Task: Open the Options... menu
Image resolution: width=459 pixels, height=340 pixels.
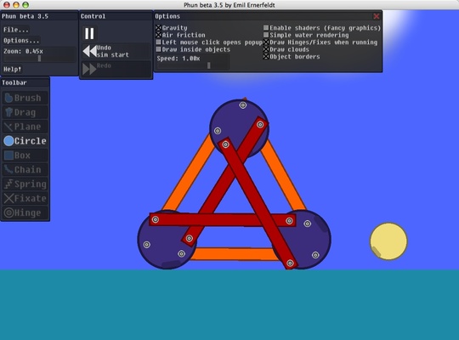Action: pos(21,41)
